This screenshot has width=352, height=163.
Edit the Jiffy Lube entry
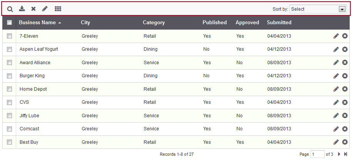pyautogui.click(x=336, y=115)
